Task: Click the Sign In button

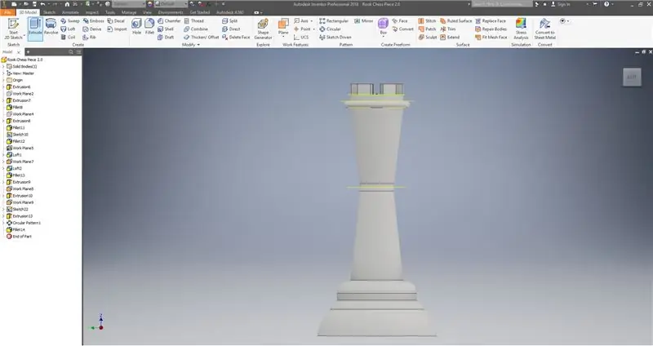Action: [565, 4]
